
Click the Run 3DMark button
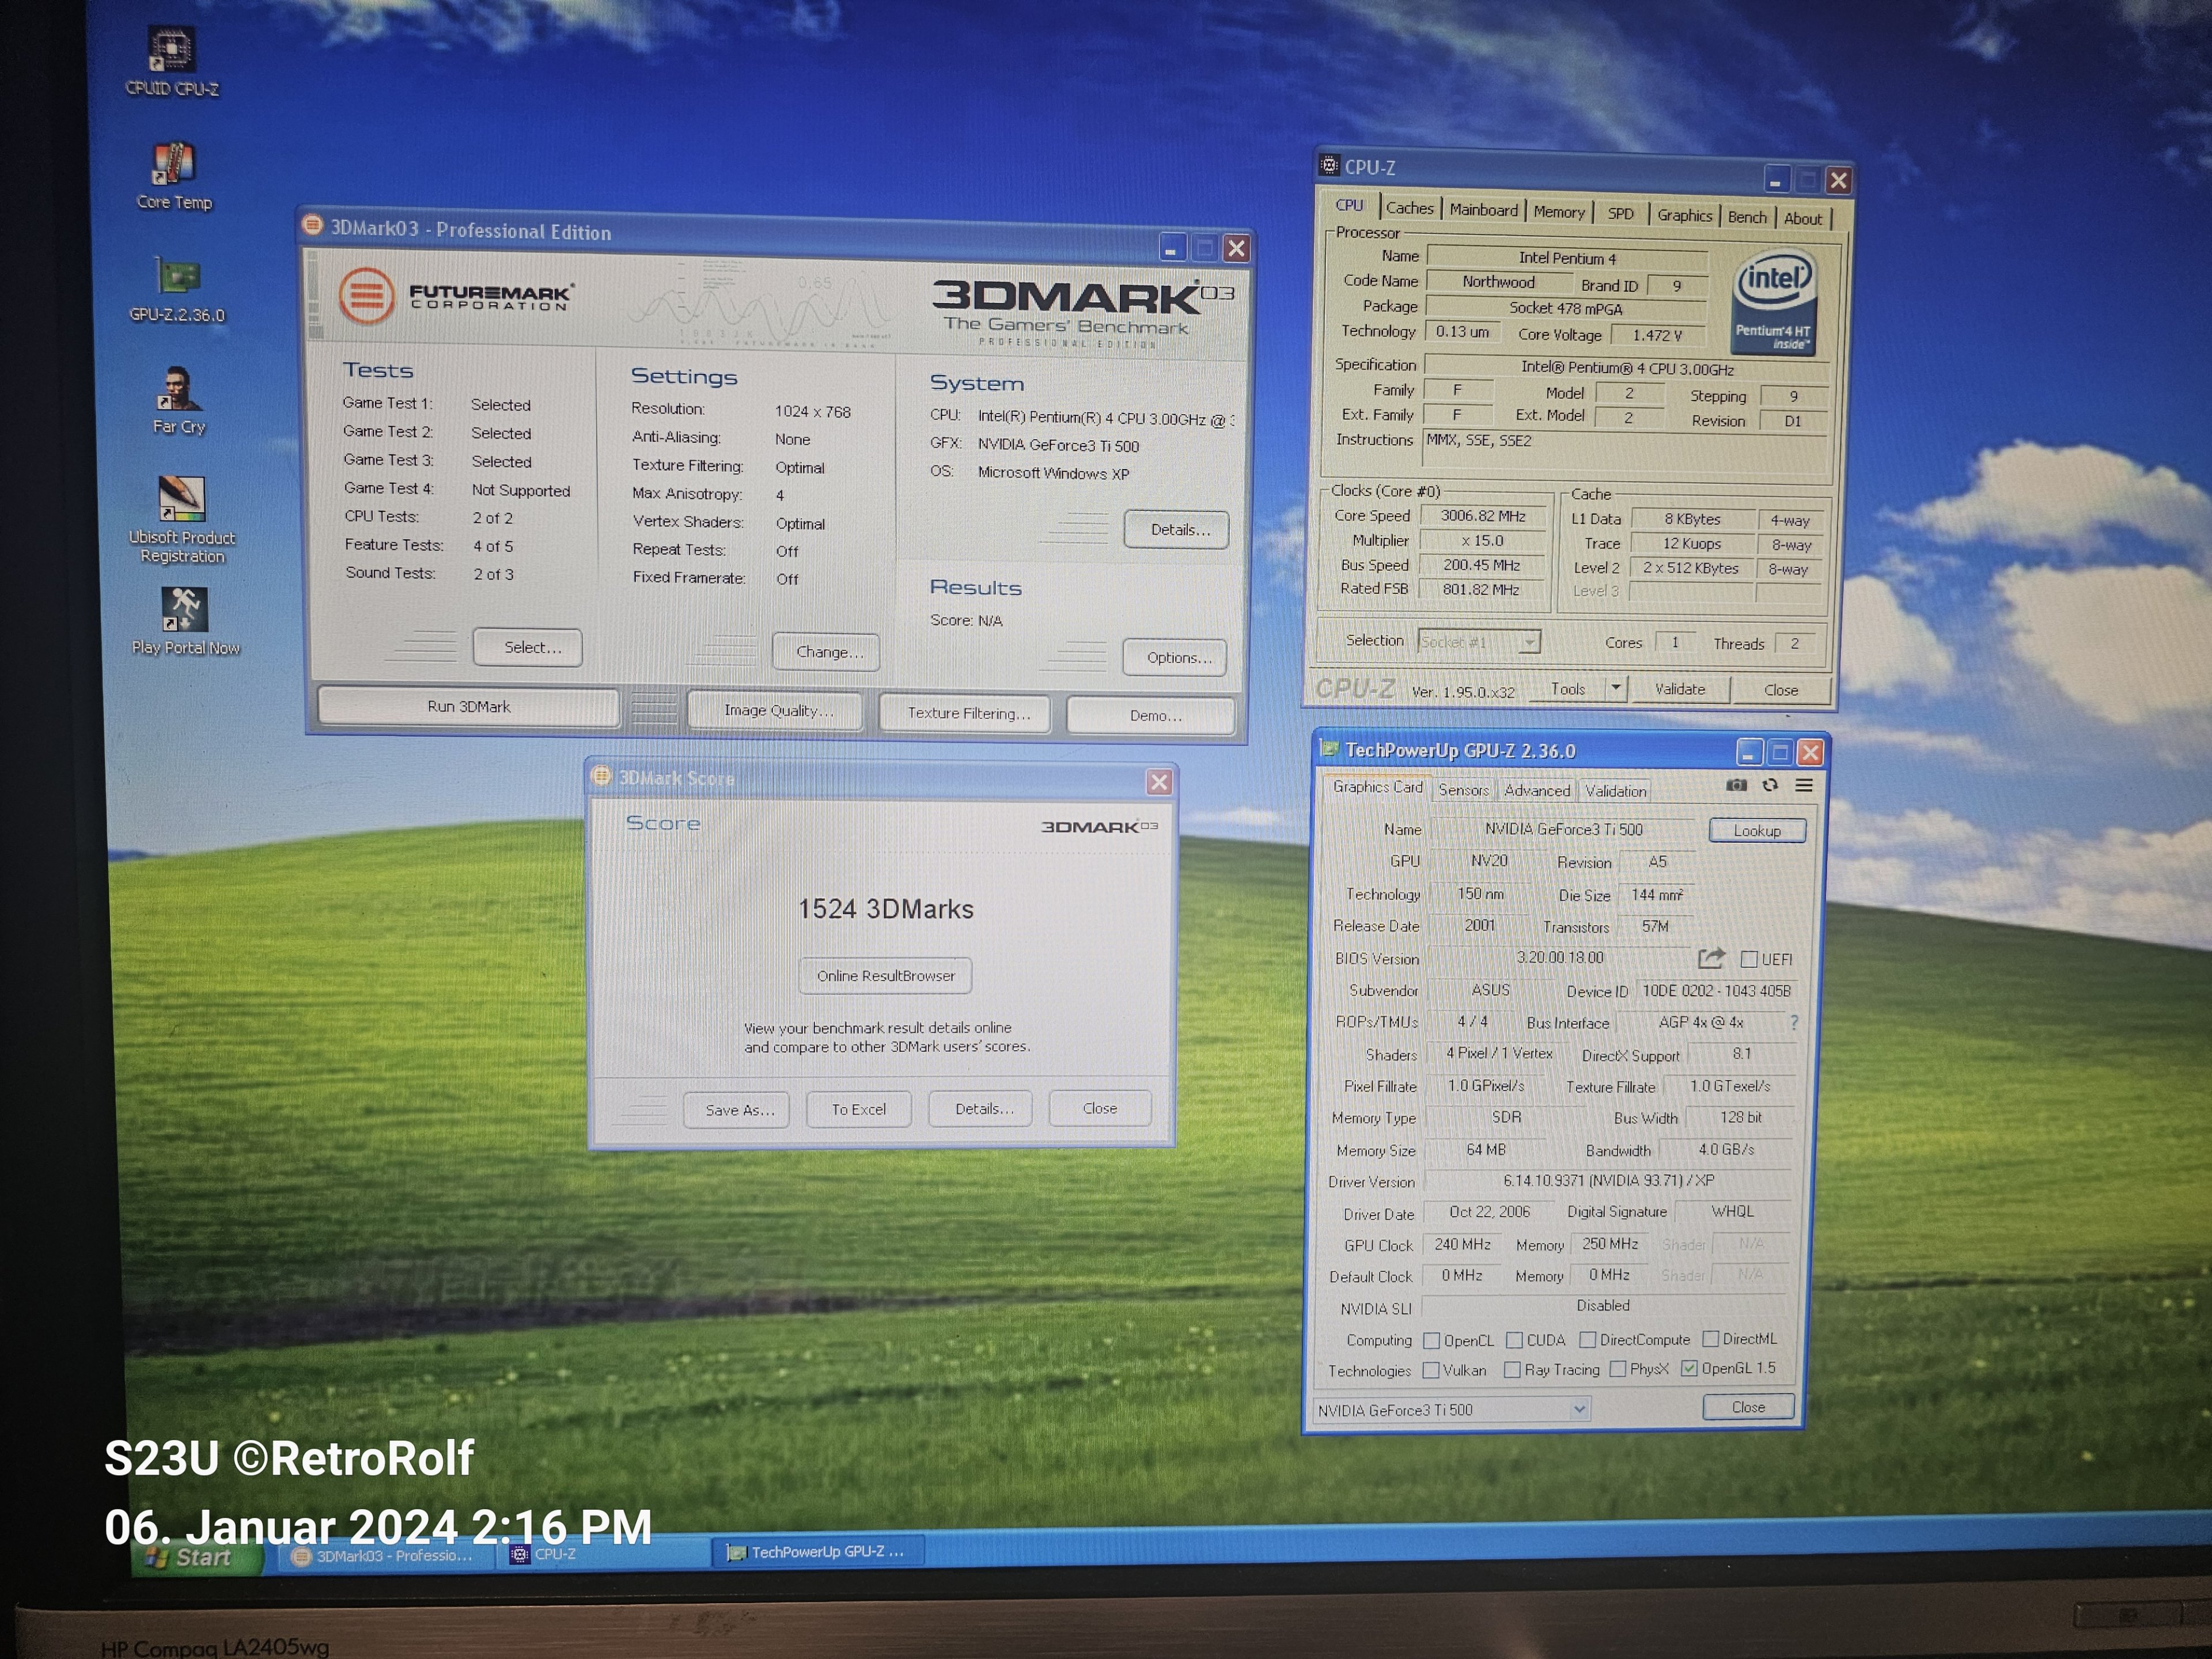tap(468, 707)
